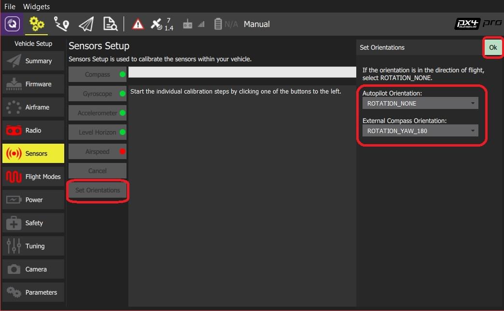Open the Firmware setup page
Image resolution: width=504 pixels, height=311 pixels.
coord(33,84)
